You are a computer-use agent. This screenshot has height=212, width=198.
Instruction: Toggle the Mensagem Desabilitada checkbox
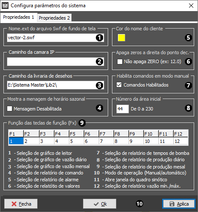[10, 109]
